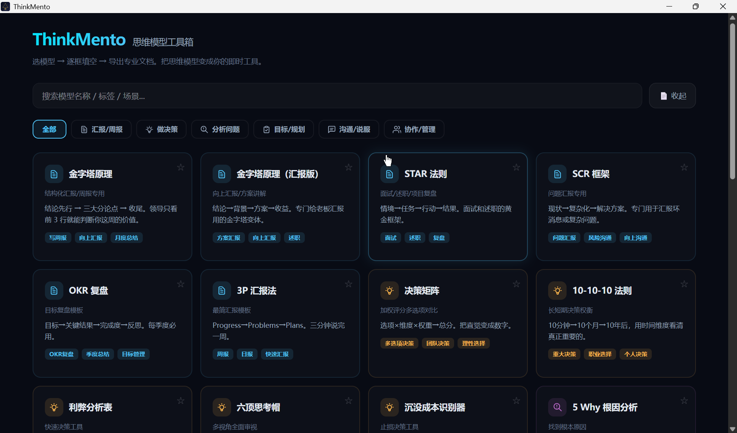Screen dimensions: 737x433
Task: Open the 5 Why 根因分析 card title
Action: [x=605, y=407]
